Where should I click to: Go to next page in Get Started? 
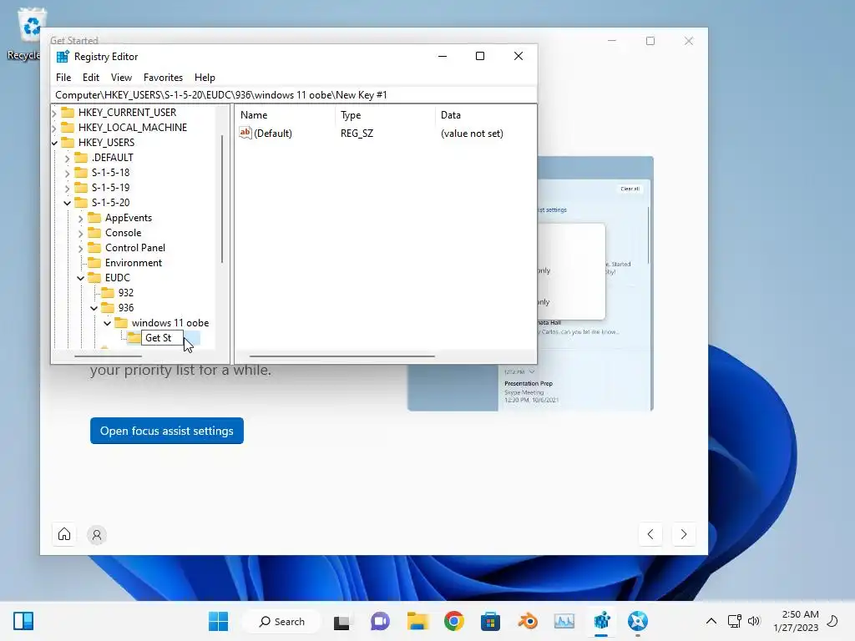click(x=683, y=534)
